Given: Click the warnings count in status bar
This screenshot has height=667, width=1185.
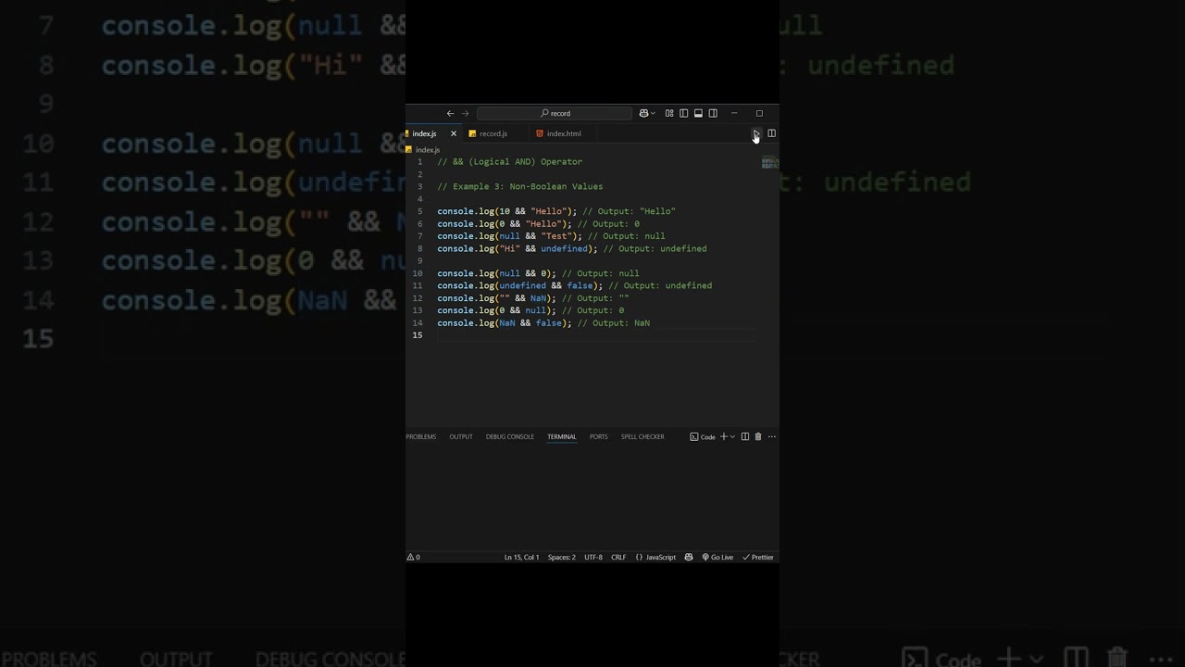Looking at the screenshot, I should click(x=414, y=557).
